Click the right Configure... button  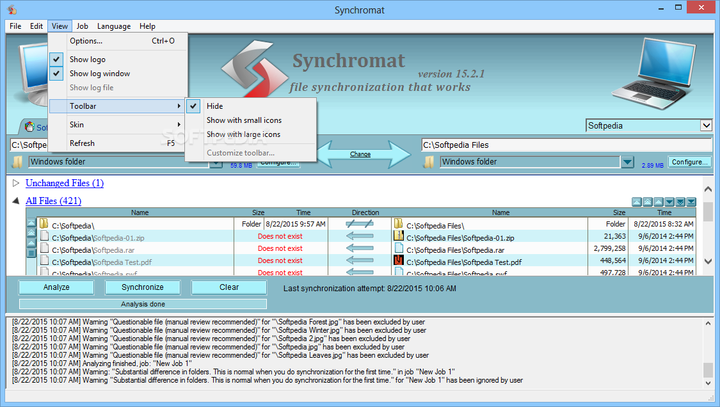[x=689, y=162]
